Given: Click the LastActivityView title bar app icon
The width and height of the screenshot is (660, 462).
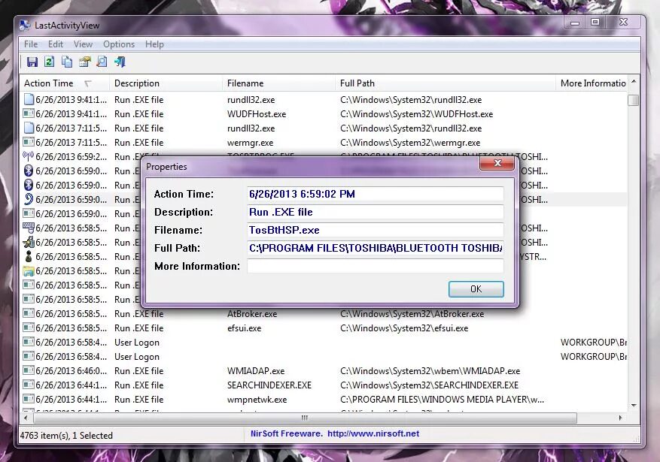Looking at the screenshot, I should pos(25,26).
